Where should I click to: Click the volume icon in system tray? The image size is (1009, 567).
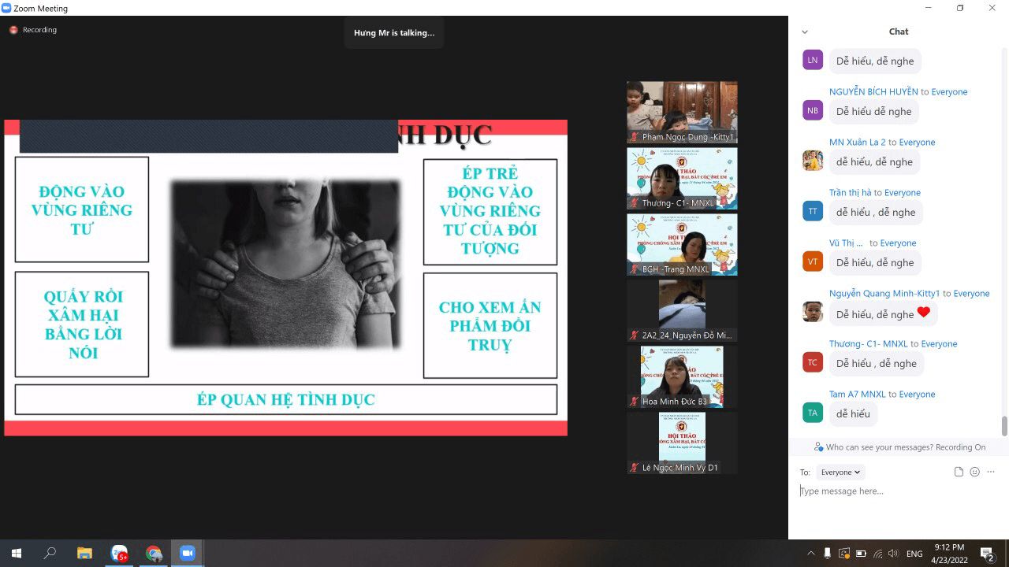click(892, 554)
